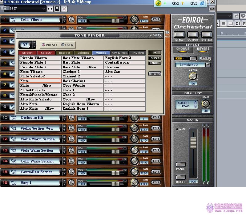246x215 pixels.
Task: Click the PANIC button
Action: click(181, 164)
